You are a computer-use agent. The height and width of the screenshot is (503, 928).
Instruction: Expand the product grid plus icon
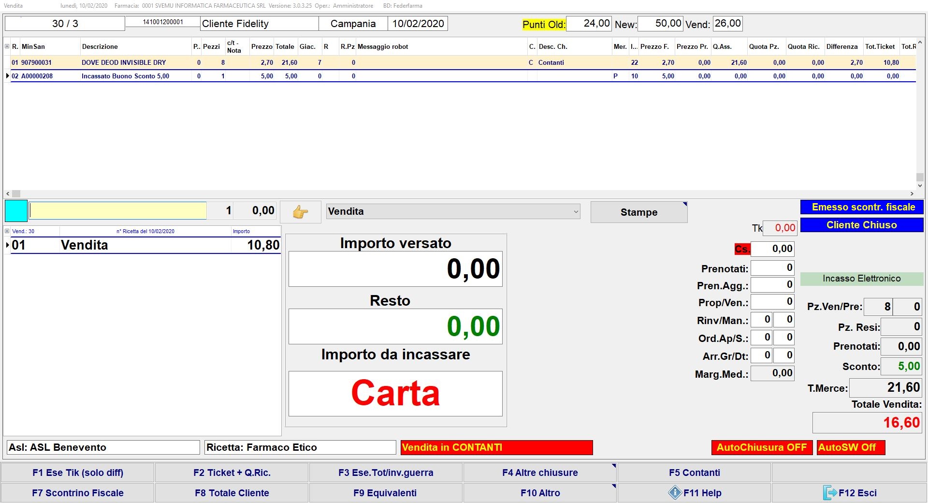[x=7, y=46]
